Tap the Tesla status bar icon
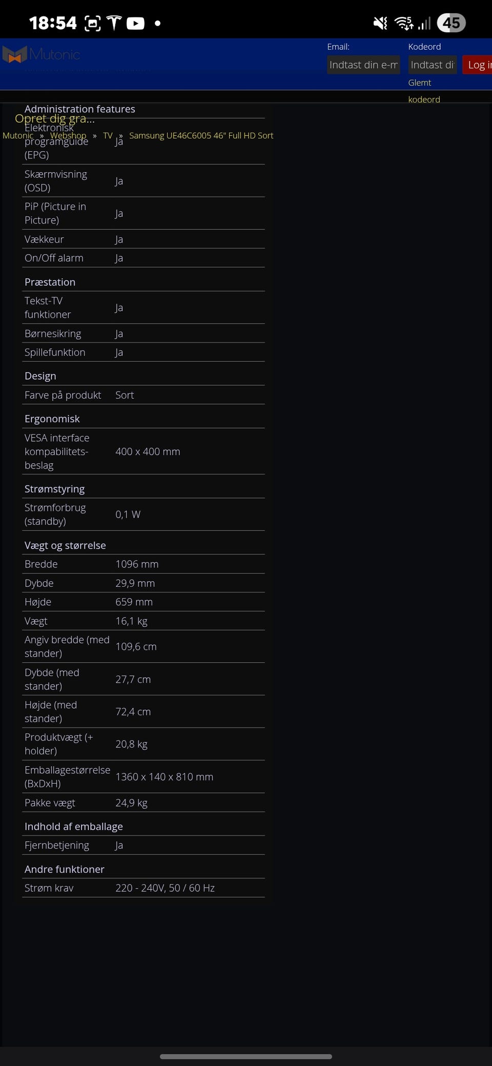Image resolution: width=492 pixels, height=1066 pixels. [x=114, y=23]
